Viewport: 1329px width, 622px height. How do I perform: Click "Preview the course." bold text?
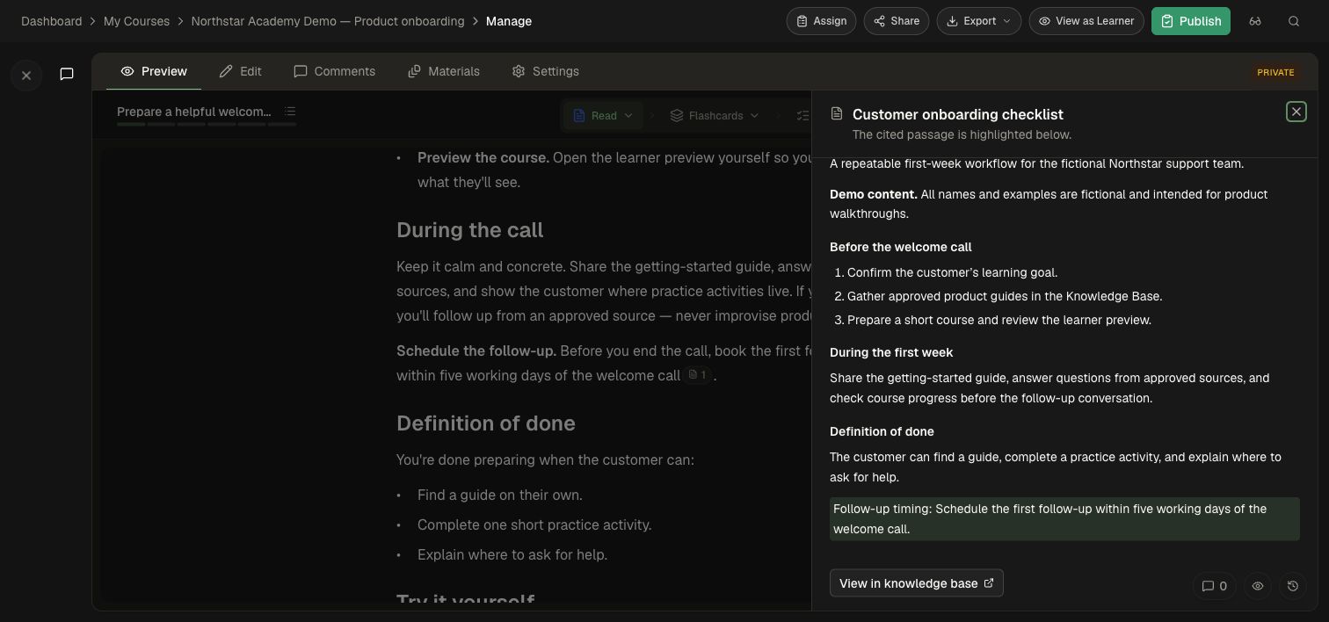point(483,157)
